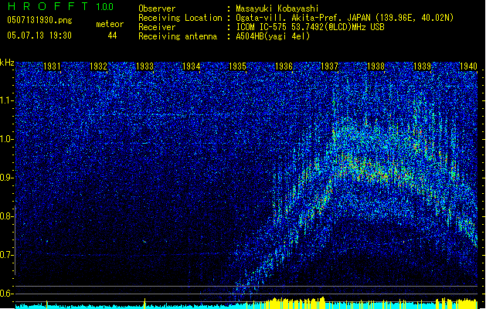This screenshot has width=486, height=309.
Task: Click the date stamp 05.07.13 19:30
Action: 39,36
